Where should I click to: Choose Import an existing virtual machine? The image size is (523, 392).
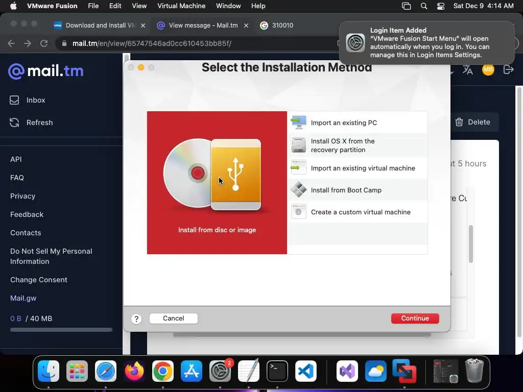[357, 168]
